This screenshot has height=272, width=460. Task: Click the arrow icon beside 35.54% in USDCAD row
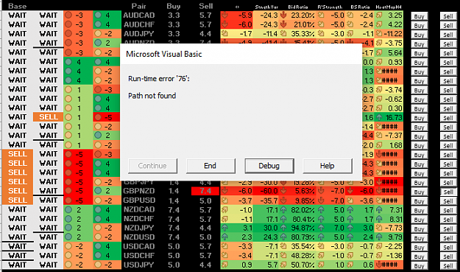point(283,246)
